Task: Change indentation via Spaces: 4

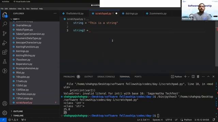Action: (x=157, y=120)
